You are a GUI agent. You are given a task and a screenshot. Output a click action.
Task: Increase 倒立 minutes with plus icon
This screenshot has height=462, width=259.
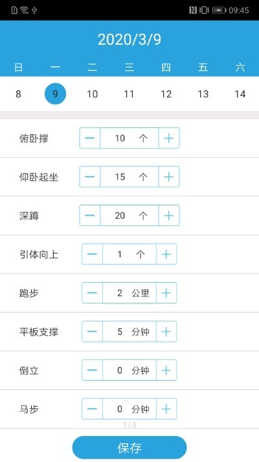pos(166,370)
